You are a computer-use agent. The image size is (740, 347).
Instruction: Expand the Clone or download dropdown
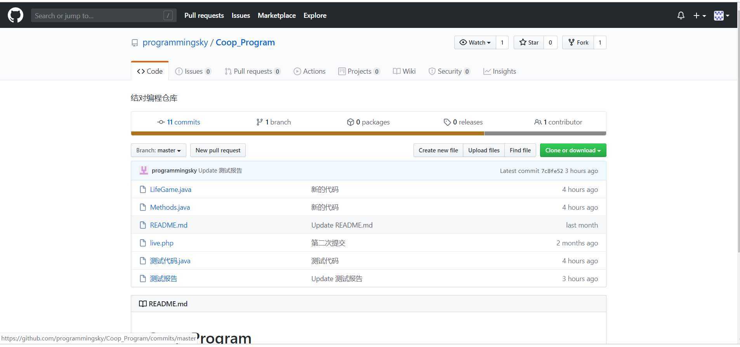(573, 150)
